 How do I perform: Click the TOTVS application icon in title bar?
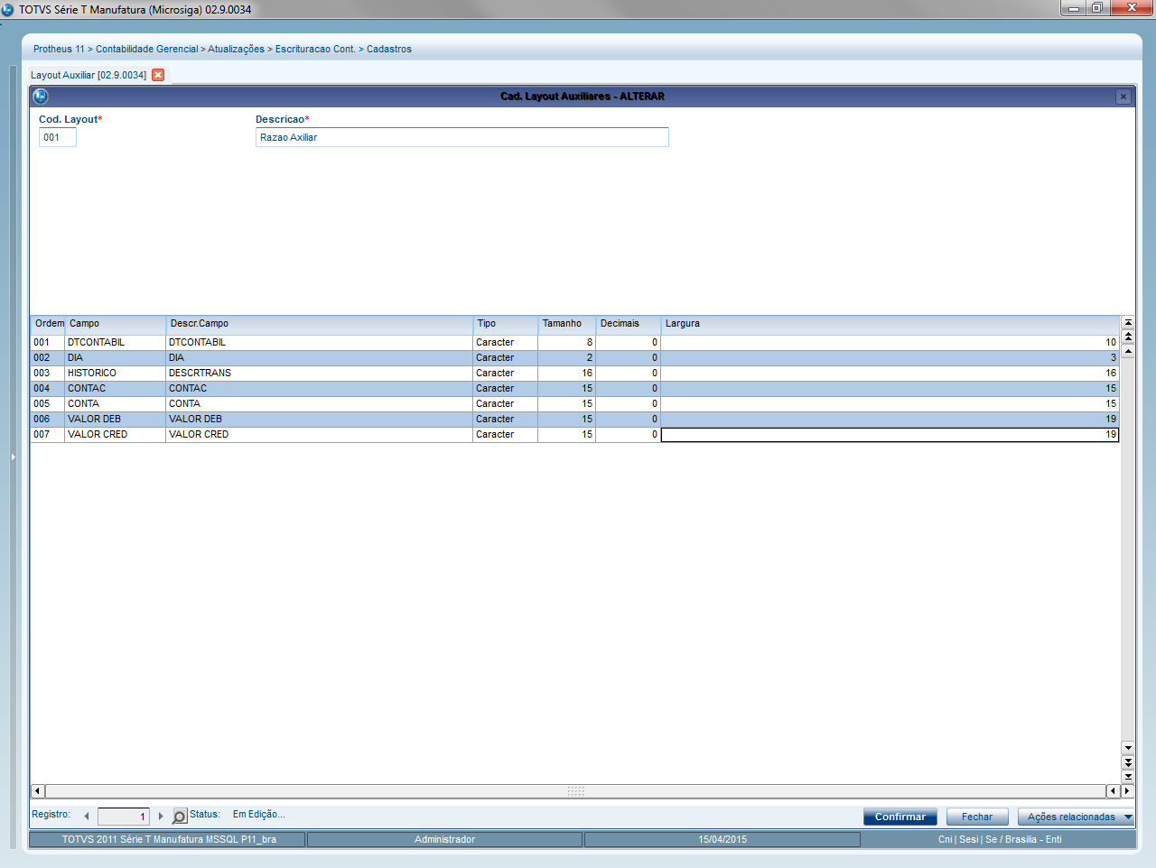click(8, 9)
